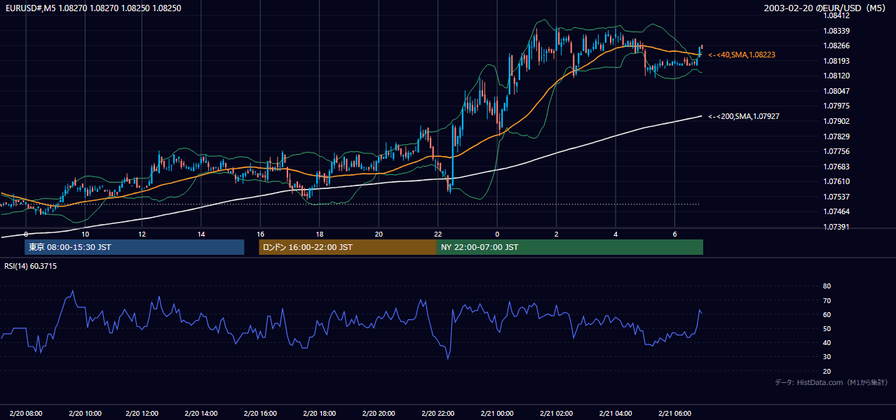Click hour tick 16 under the price chart
This screenshot has height=420, width=896.
click(260, 234)
